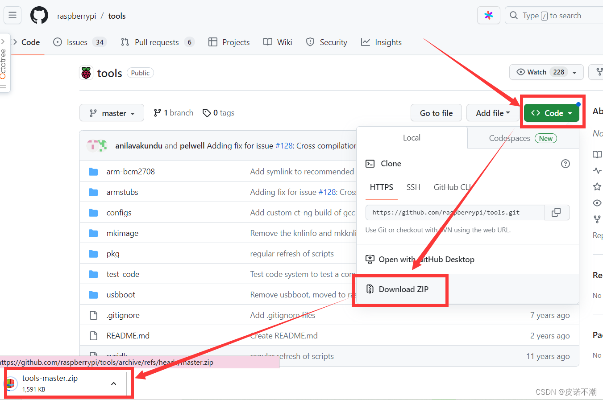This screenshot has width=603, height=400.
Task: Open pelwell author link
Action: coord(192,146)
